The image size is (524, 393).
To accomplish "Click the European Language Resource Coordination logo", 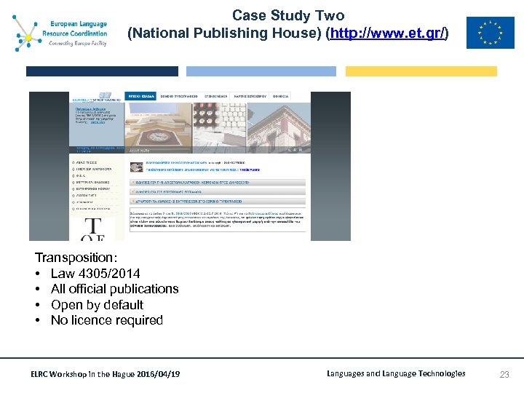I will coord(60,33).
